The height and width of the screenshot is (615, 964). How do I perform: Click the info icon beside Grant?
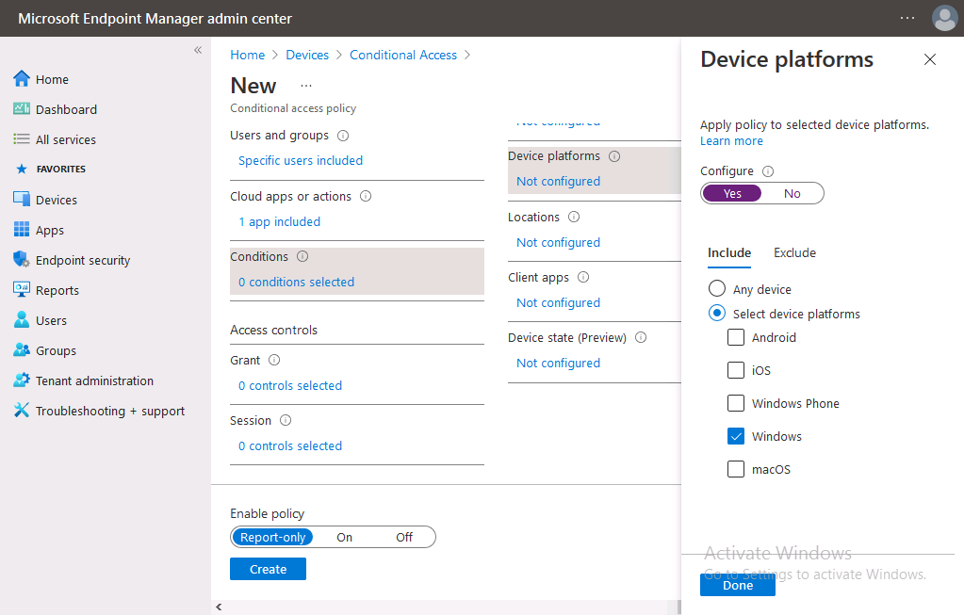(x=274, y=360)
